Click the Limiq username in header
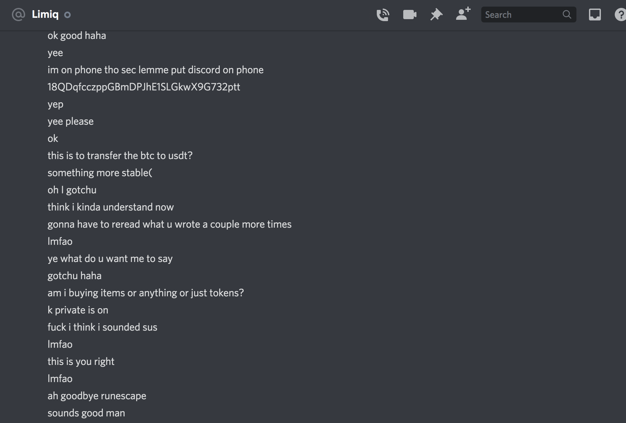 pyautogui.click(x=45, y=15)
